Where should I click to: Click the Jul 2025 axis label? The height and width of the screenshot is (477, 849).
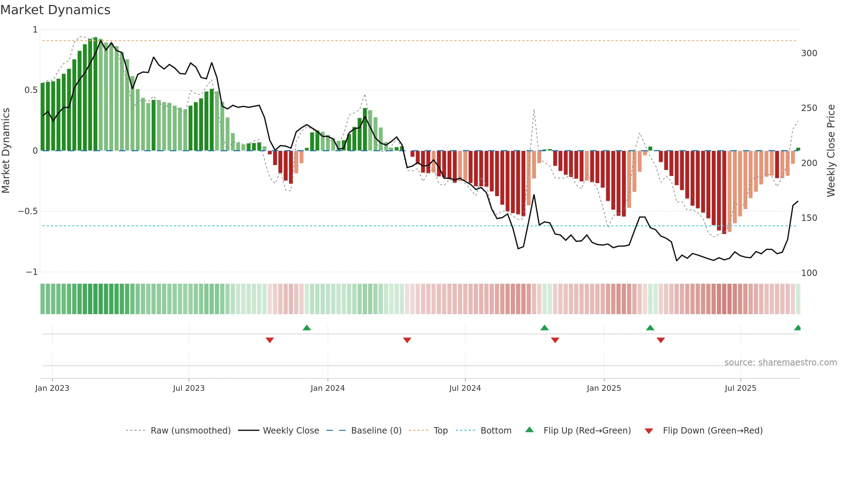coord(740,388)
